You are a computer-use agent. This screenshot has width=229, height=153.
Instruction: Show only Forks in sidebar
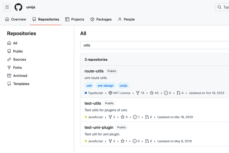pos(17,67)
